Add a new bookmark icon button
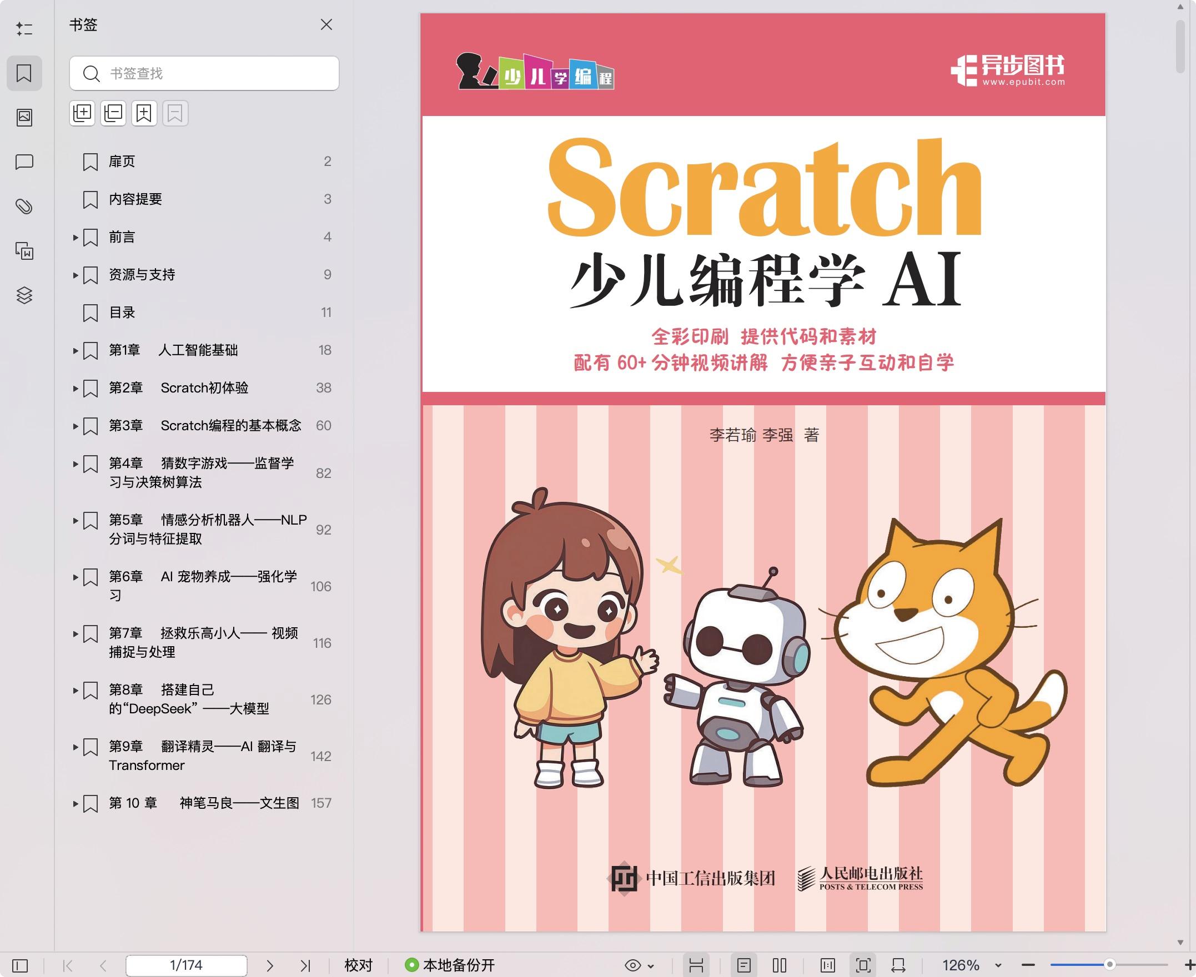1196x977 pixels. (x=144, y=114)
